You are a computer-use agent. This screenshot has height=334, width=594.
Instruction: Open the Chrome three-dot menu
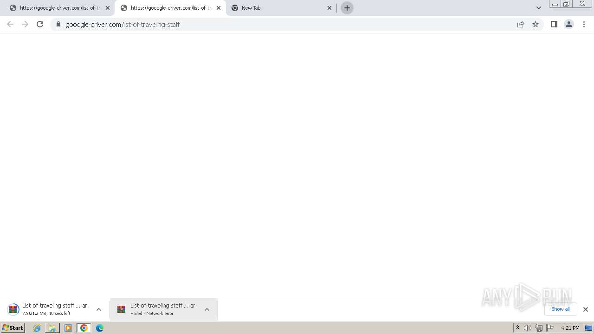pos(584,24)
